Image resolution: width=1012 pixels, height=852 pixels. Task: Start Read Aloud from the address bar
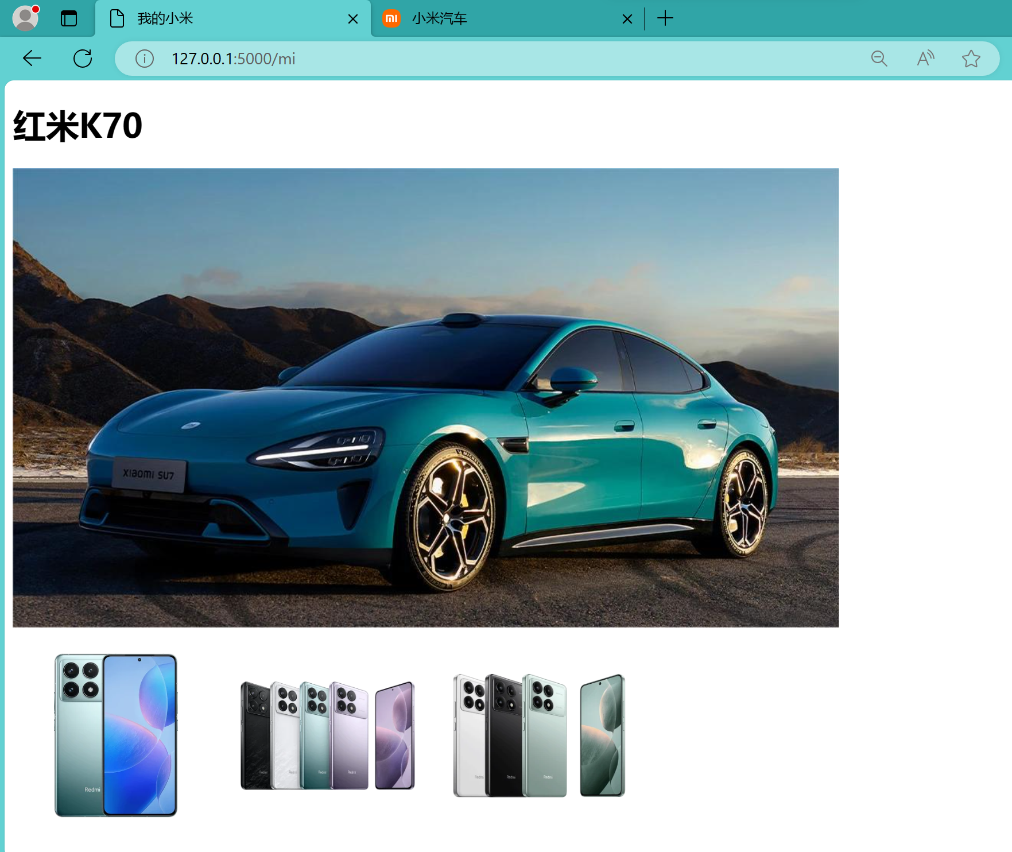[x=925, y=59]
